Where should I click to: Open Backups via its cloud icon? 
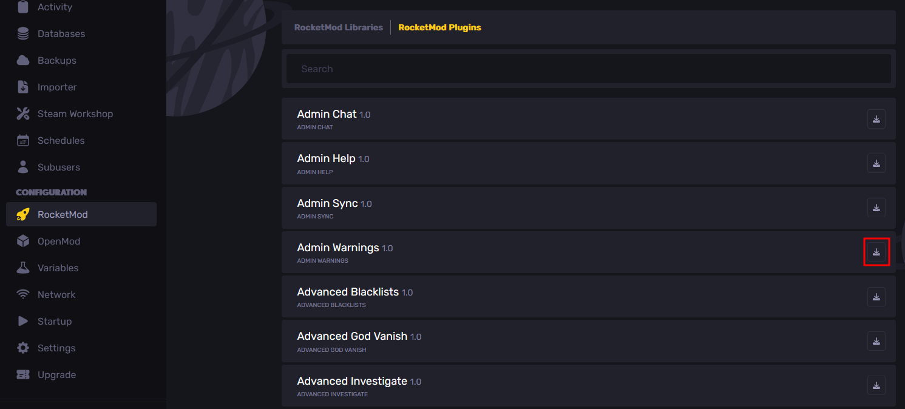coord(23,61)
